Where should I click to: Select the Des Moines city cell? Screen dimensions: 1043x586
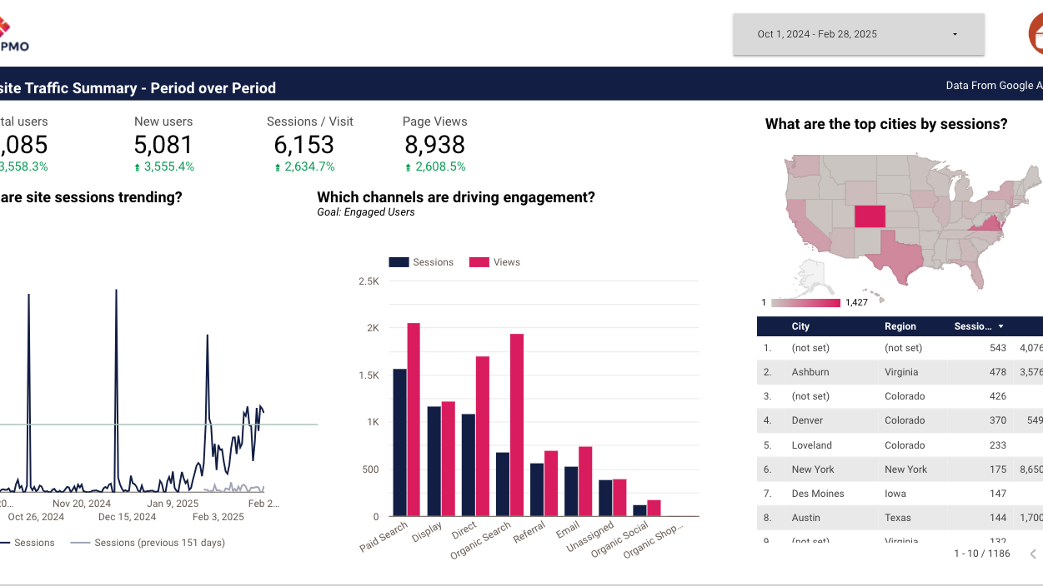818,494
